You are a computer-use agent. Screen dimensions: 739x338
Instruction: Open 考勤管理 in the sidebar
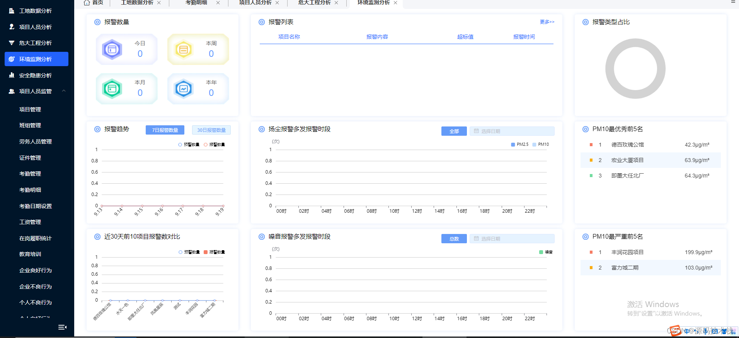30,174
